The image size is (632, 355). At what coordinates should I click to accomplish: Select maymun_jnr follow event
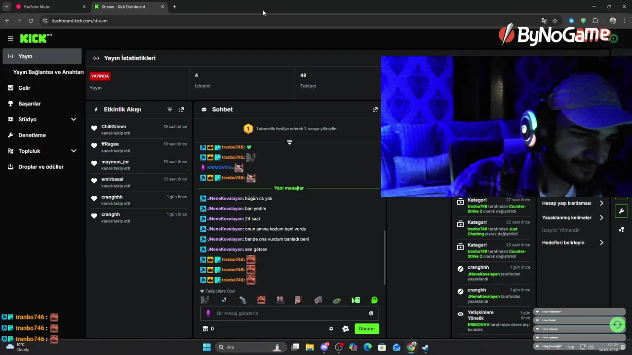(x=139, y=165)
